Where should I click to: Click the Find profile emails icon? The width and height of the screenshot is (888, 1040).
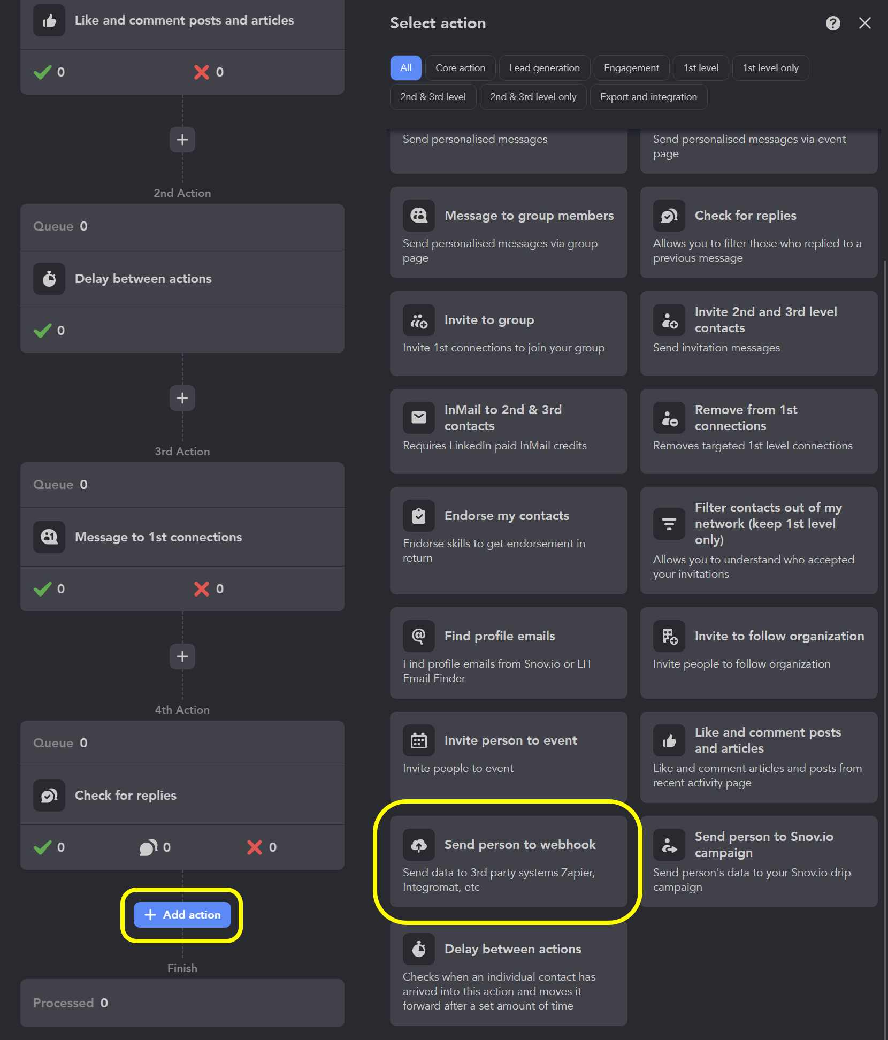(418, 636)
